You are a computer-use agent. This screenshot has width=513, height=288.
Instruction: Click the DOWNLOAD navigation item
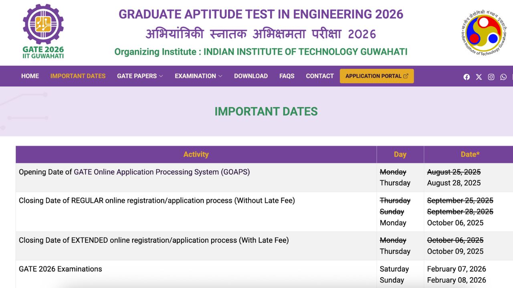[x=251, y=76]
